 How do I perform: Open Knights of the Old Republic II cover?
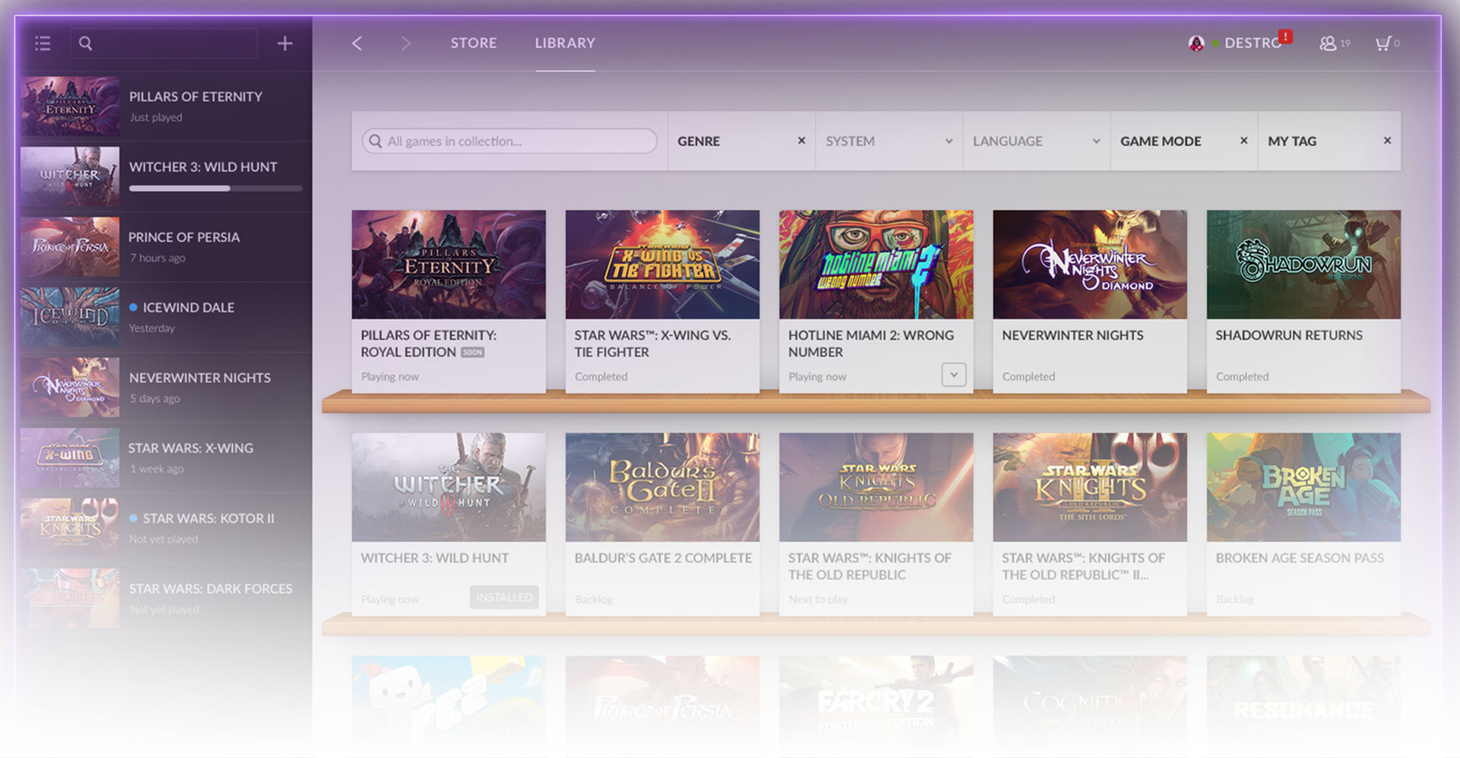(1090, 487)
